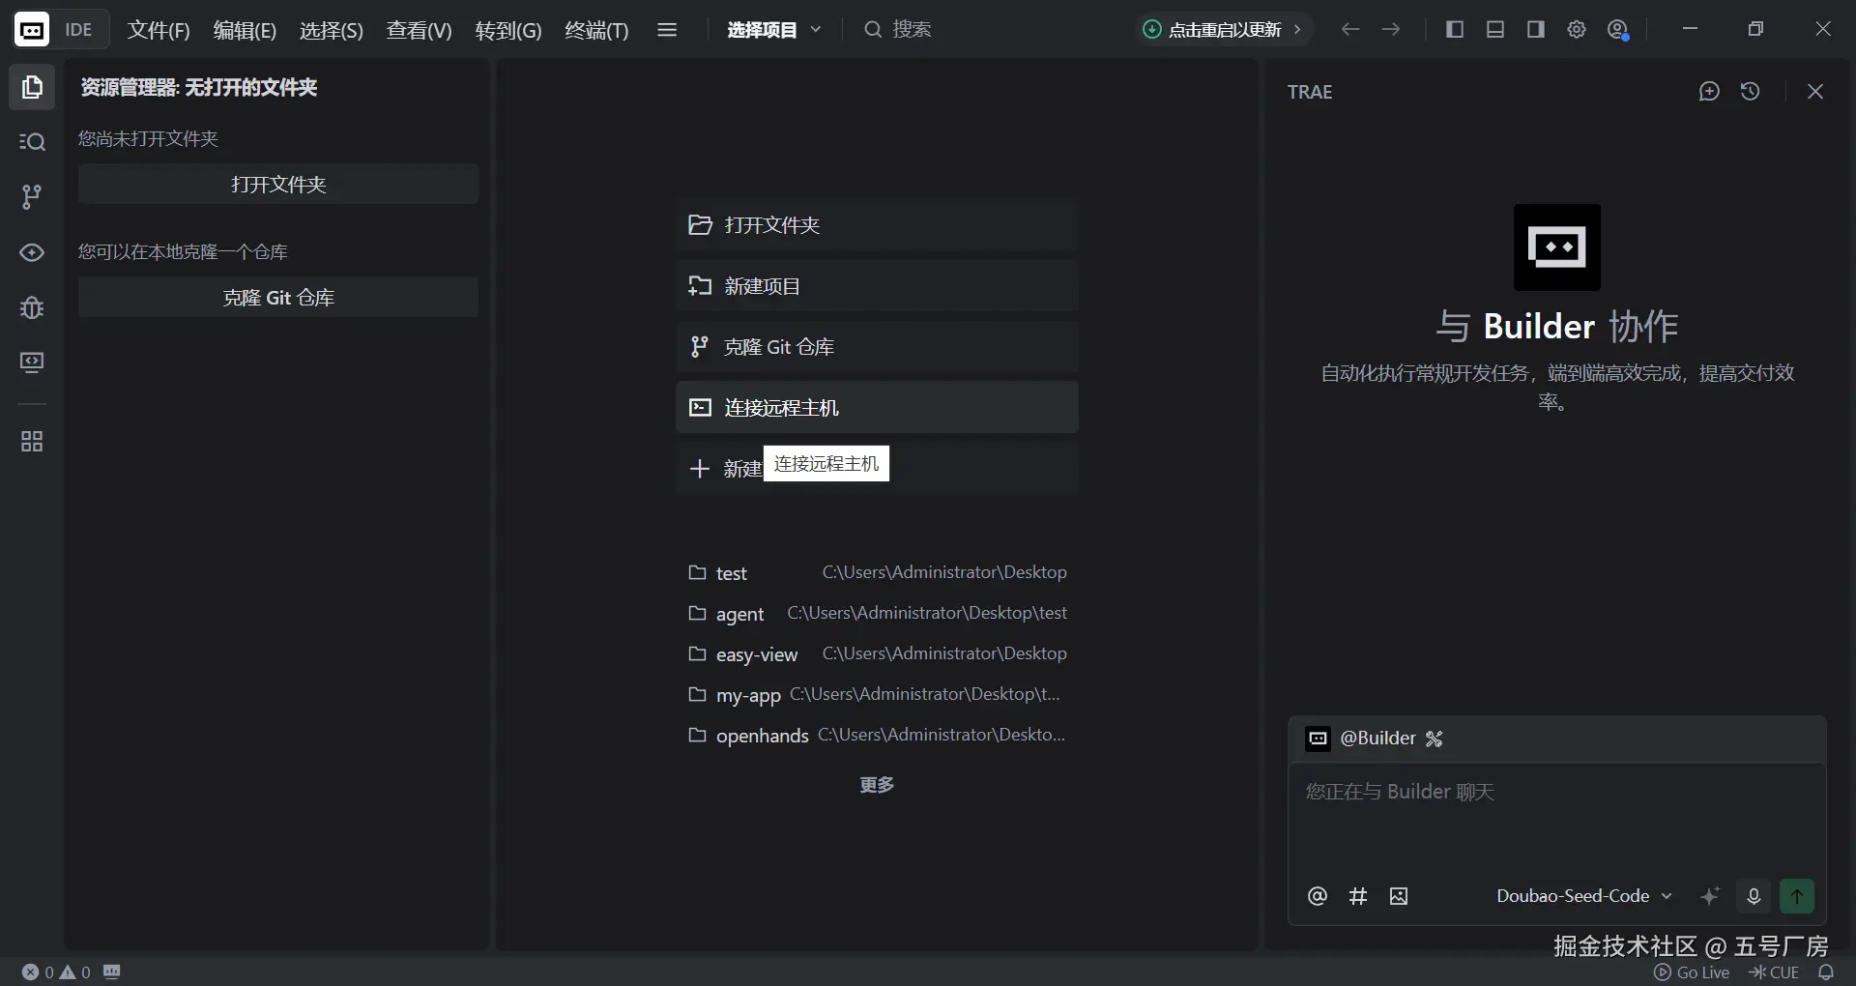Screen dimensions: 1856x986
Task: Open recent project agent
Action: click(x=877, y=613)
